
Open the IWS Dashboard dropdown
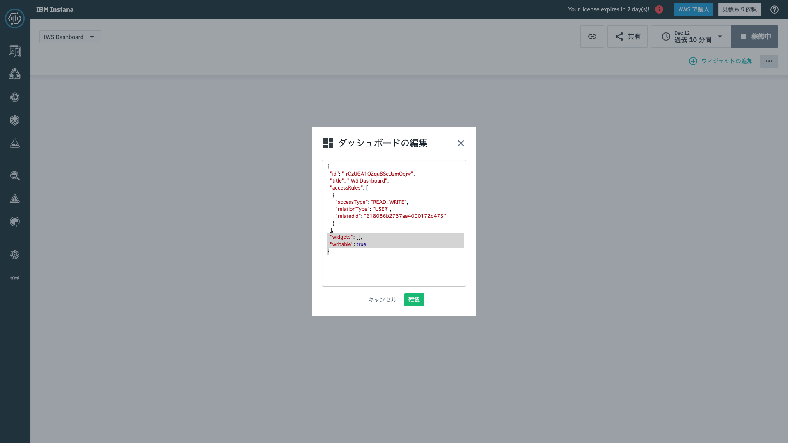point(70,37)
